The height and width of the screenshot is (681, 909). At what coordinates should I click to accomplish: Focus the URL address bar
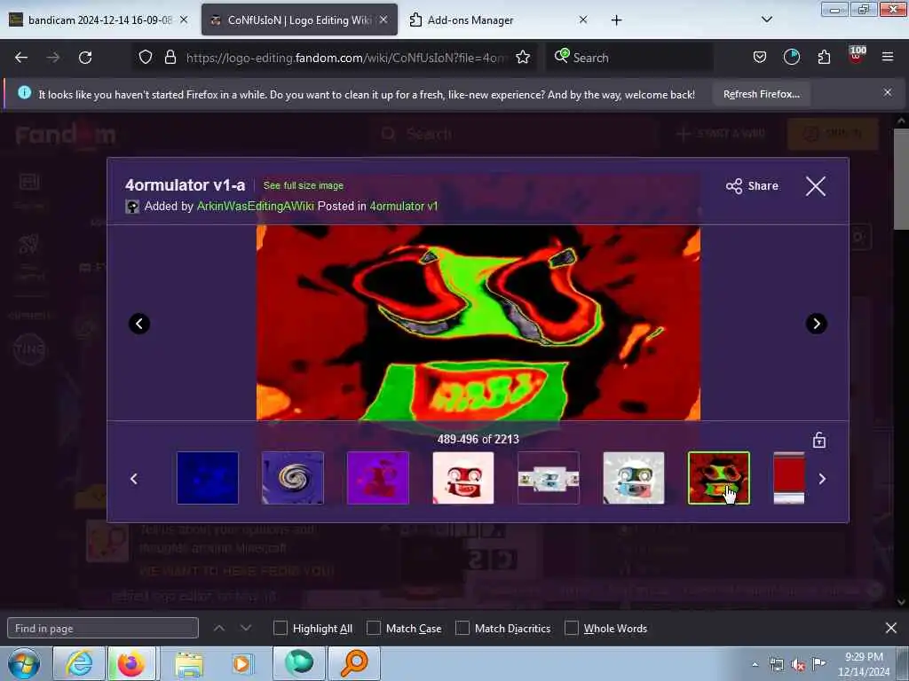345,58
